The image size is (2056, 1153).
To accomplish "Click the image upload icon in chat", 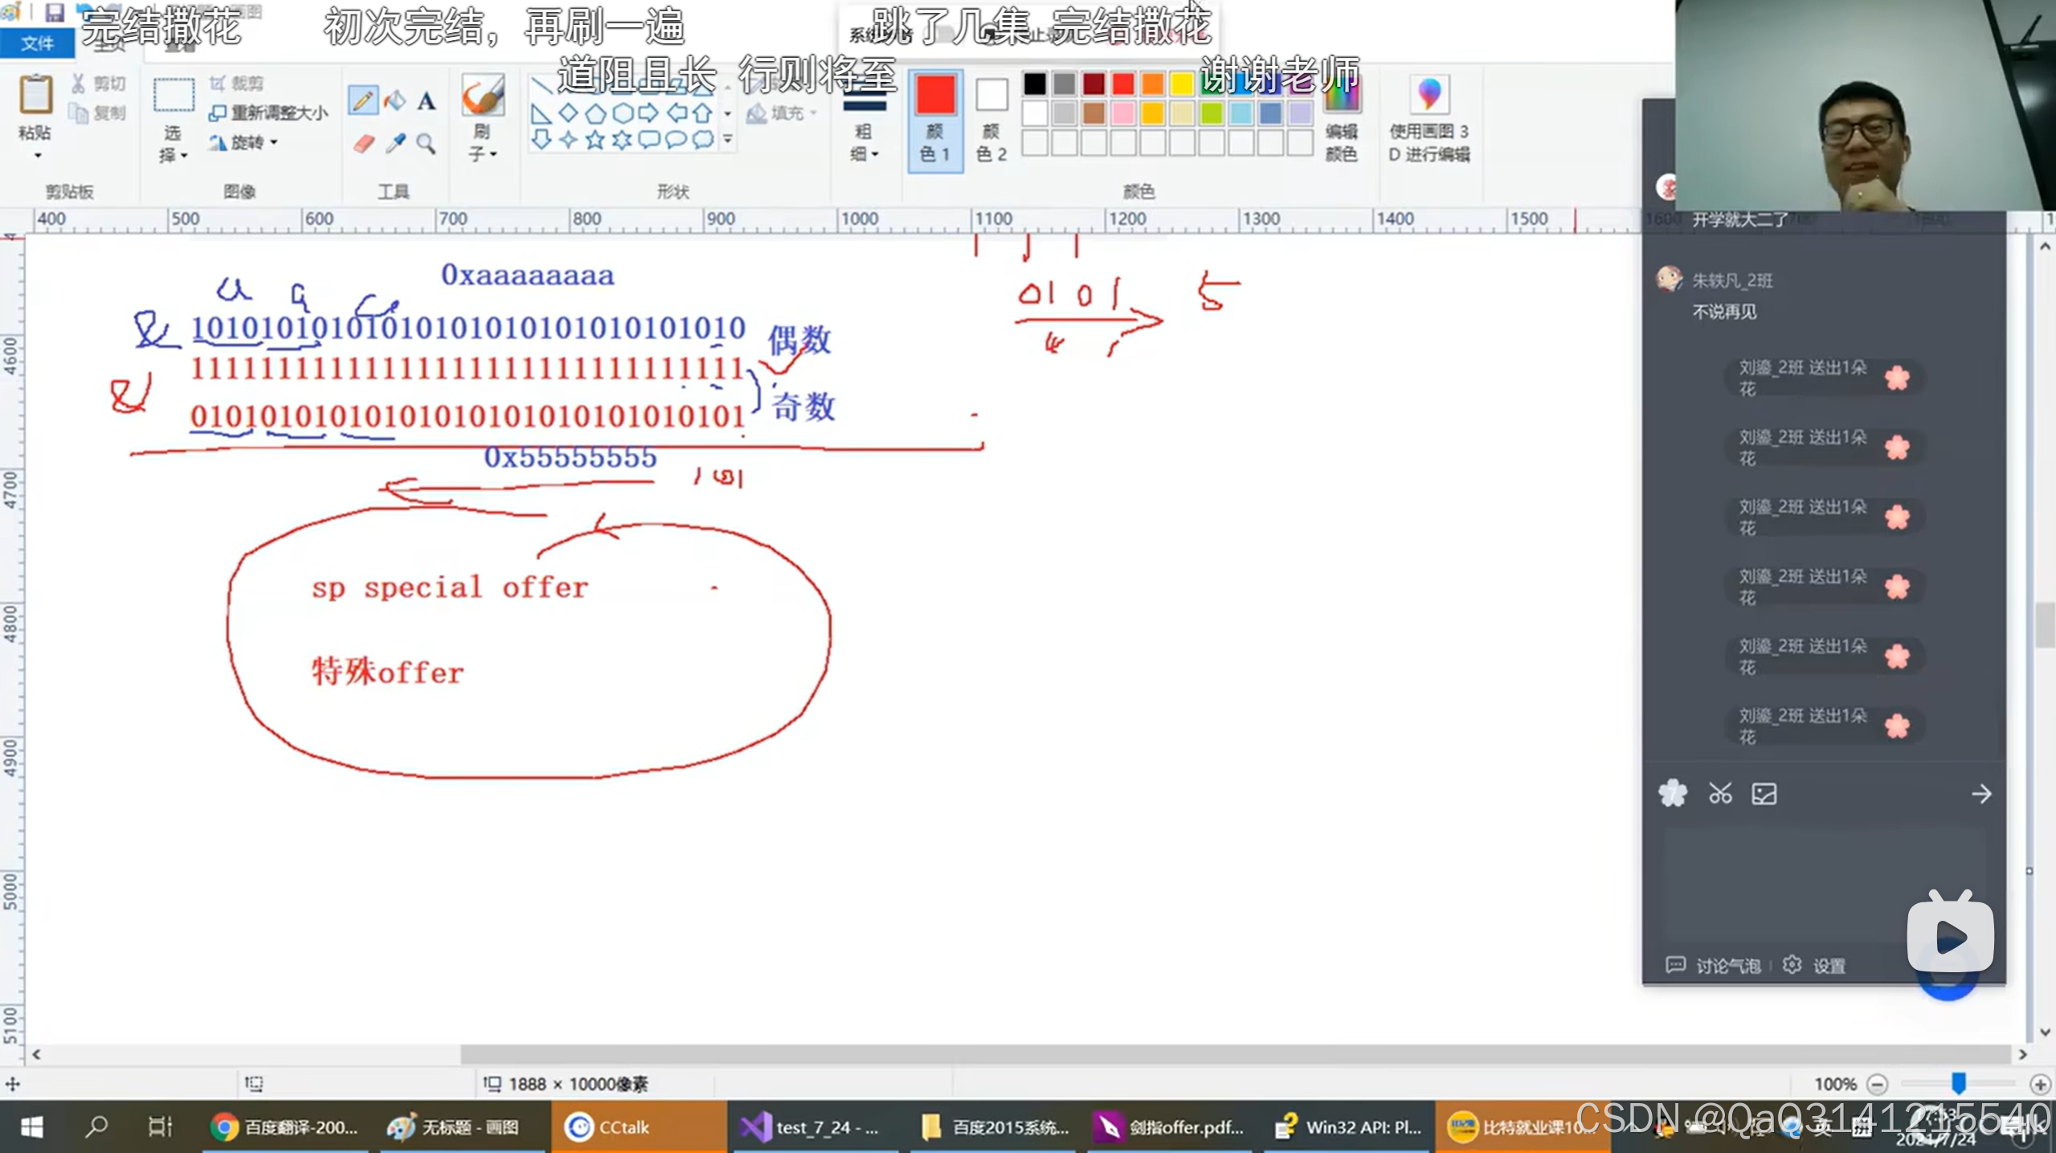I will [1764, 794].
